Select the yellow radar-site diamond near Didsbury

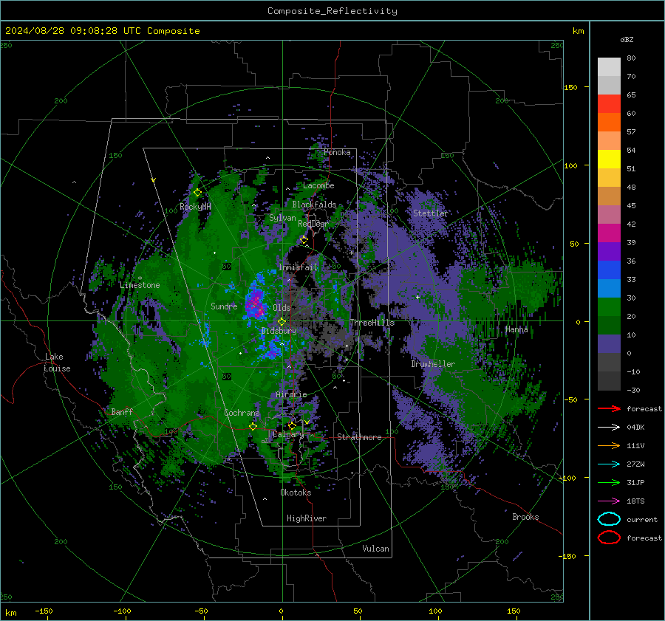pyautogui.click(x=282, y=322)
